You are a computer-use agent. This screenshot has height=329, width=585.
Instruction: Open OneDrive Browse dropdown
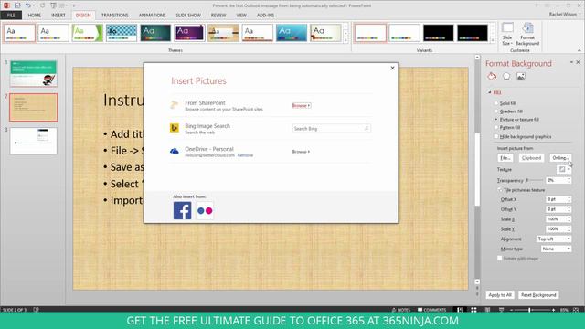tap(301, 152)
